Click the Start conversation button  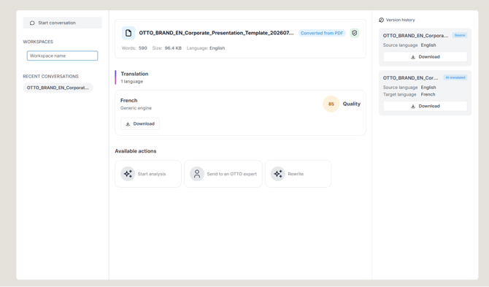[62, 23]
